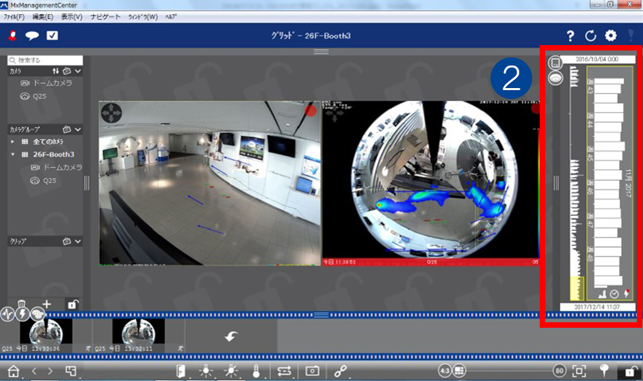Open ナビゲート menu

[105, 17]
